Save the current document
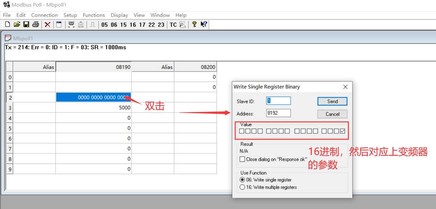Screen dimensions: 436x209 [x=26, y=24]
